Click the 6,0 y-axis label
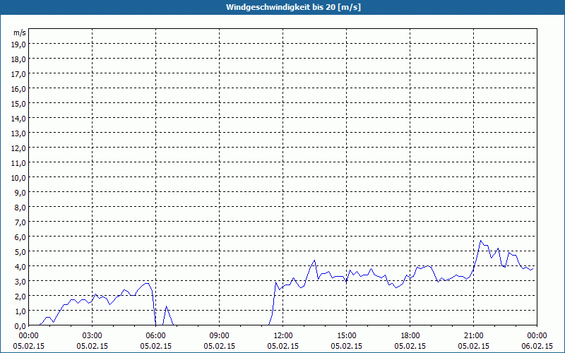This screenshot has height=353, width=565. coord(21,237)
